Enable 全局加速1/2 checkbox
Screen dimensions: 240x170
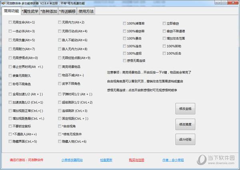pyautogui.click(x=10, y=94)
